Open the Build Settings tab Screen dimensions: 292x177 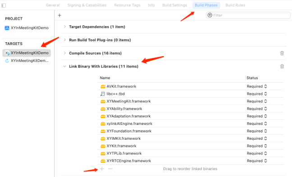pos(174,5)
